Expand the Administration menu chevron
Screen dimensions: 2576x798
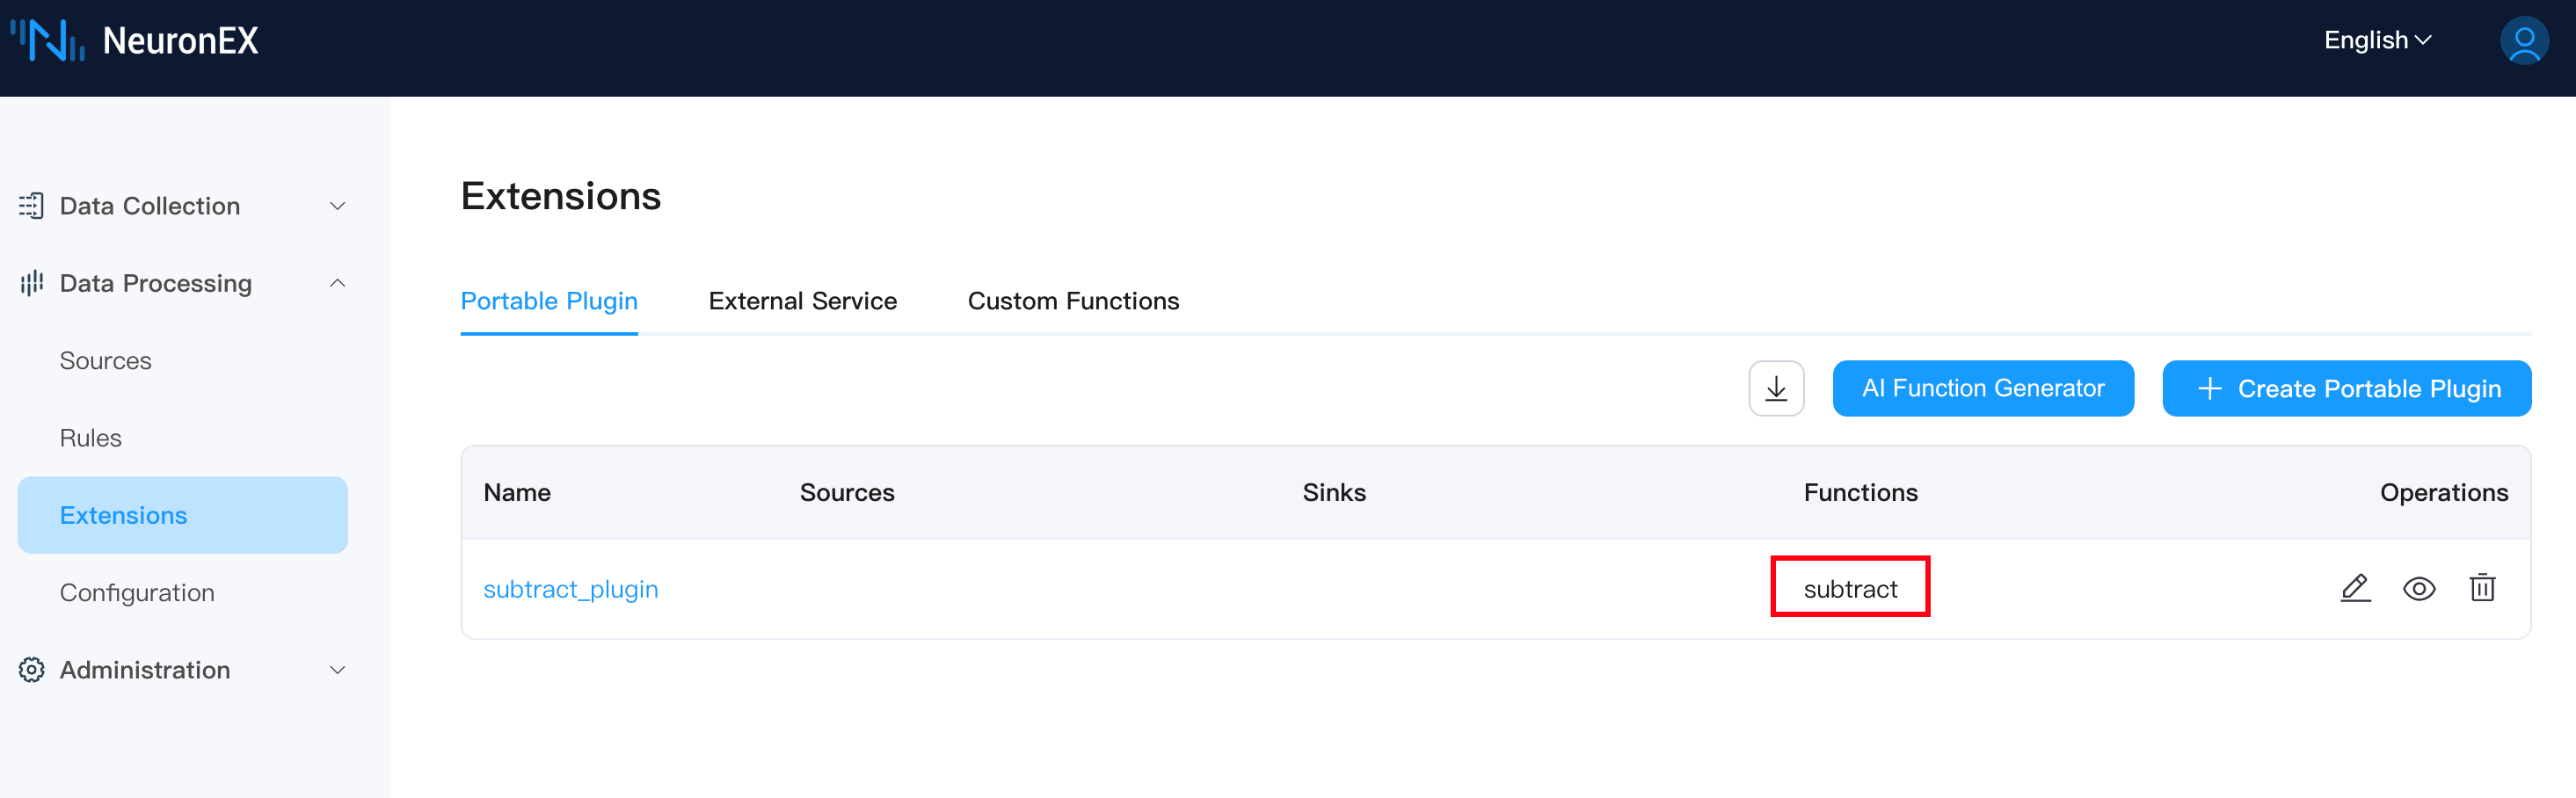click(x=337, y=670)
